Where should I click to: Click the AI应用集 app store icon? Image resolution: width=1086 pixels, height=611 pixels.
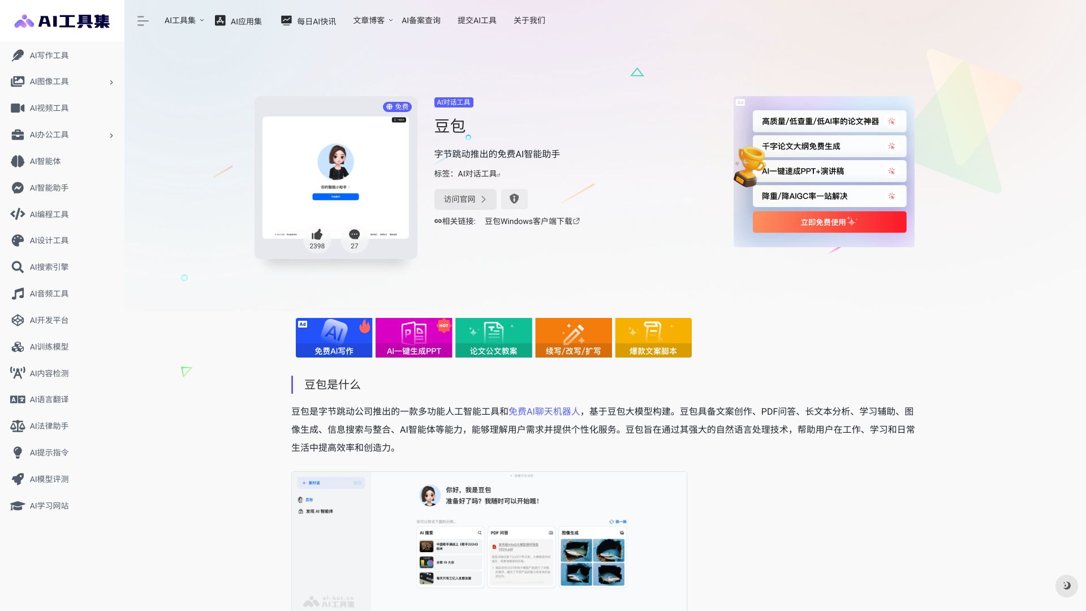click(220, 20)
